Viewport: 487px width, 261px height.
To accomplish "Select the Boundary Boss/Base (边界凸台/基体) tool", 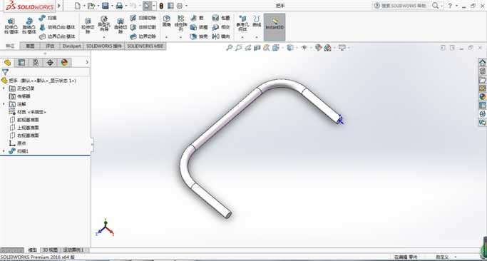I will [58, 36].
